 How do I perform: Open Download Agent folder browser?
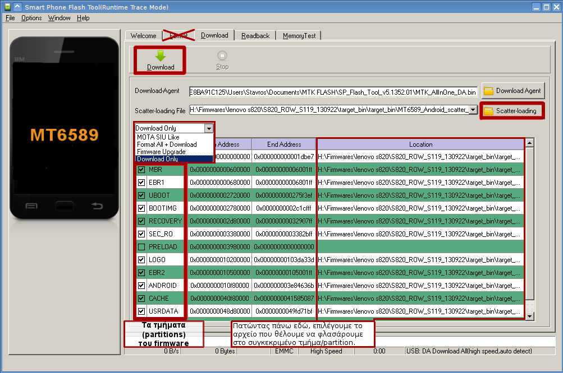click(513, 91)
